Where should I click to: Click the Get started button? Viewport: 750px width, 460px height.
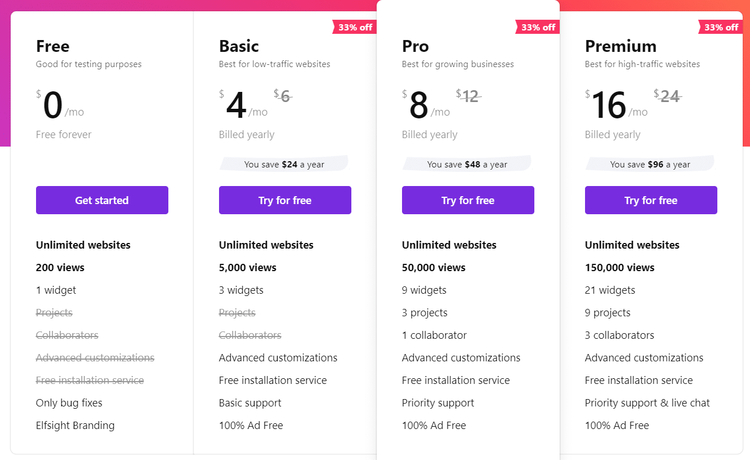tap(102, 200)
